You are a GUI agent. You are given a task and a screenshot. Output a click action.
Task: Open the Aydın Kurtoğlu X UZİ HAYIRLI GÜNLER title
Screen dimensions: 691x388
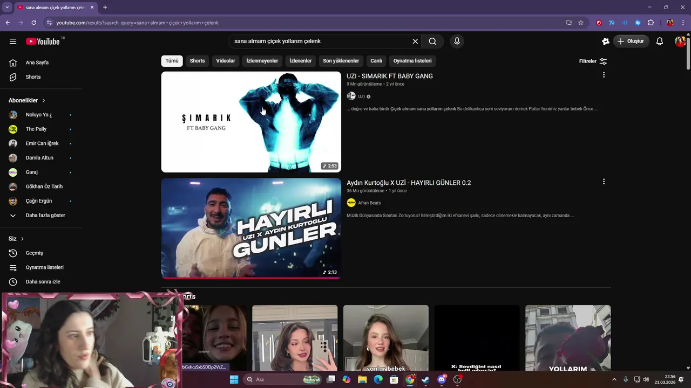click(x=409, y=183)
